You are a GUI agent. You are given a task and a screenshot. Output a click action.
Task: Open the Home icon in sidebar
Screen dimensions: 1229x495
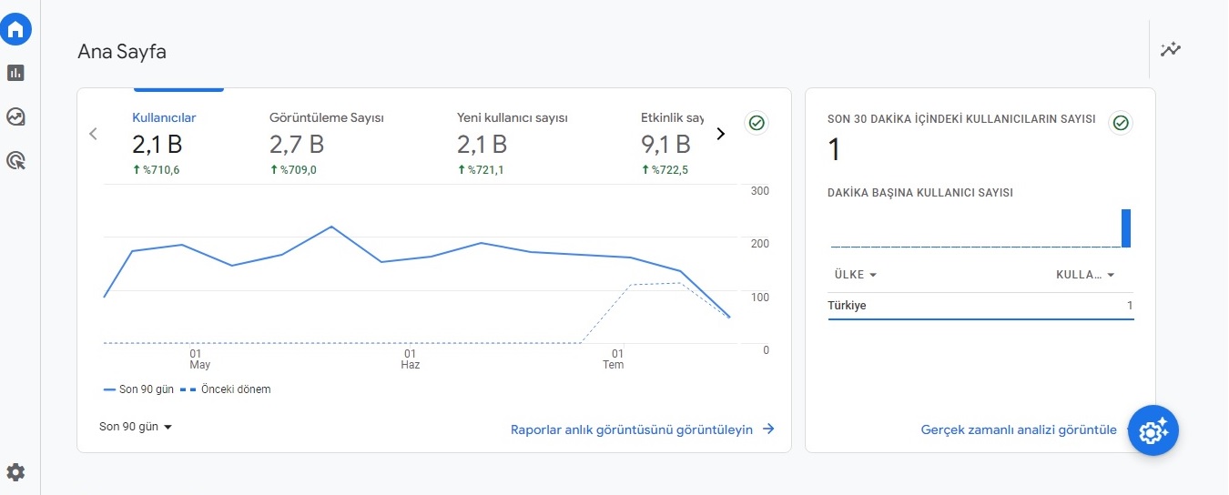(15, 30)
